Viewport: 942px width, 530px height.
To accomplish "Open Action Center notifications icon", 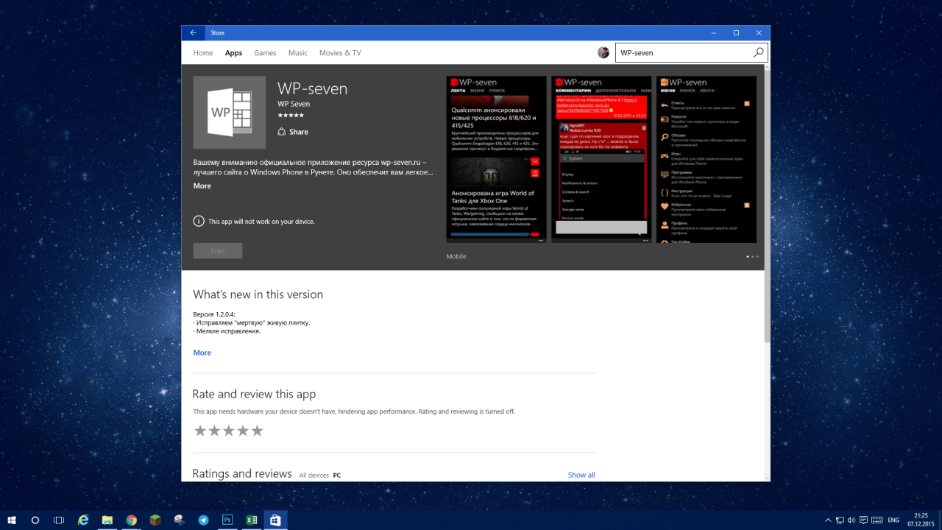I will [864, 520].
